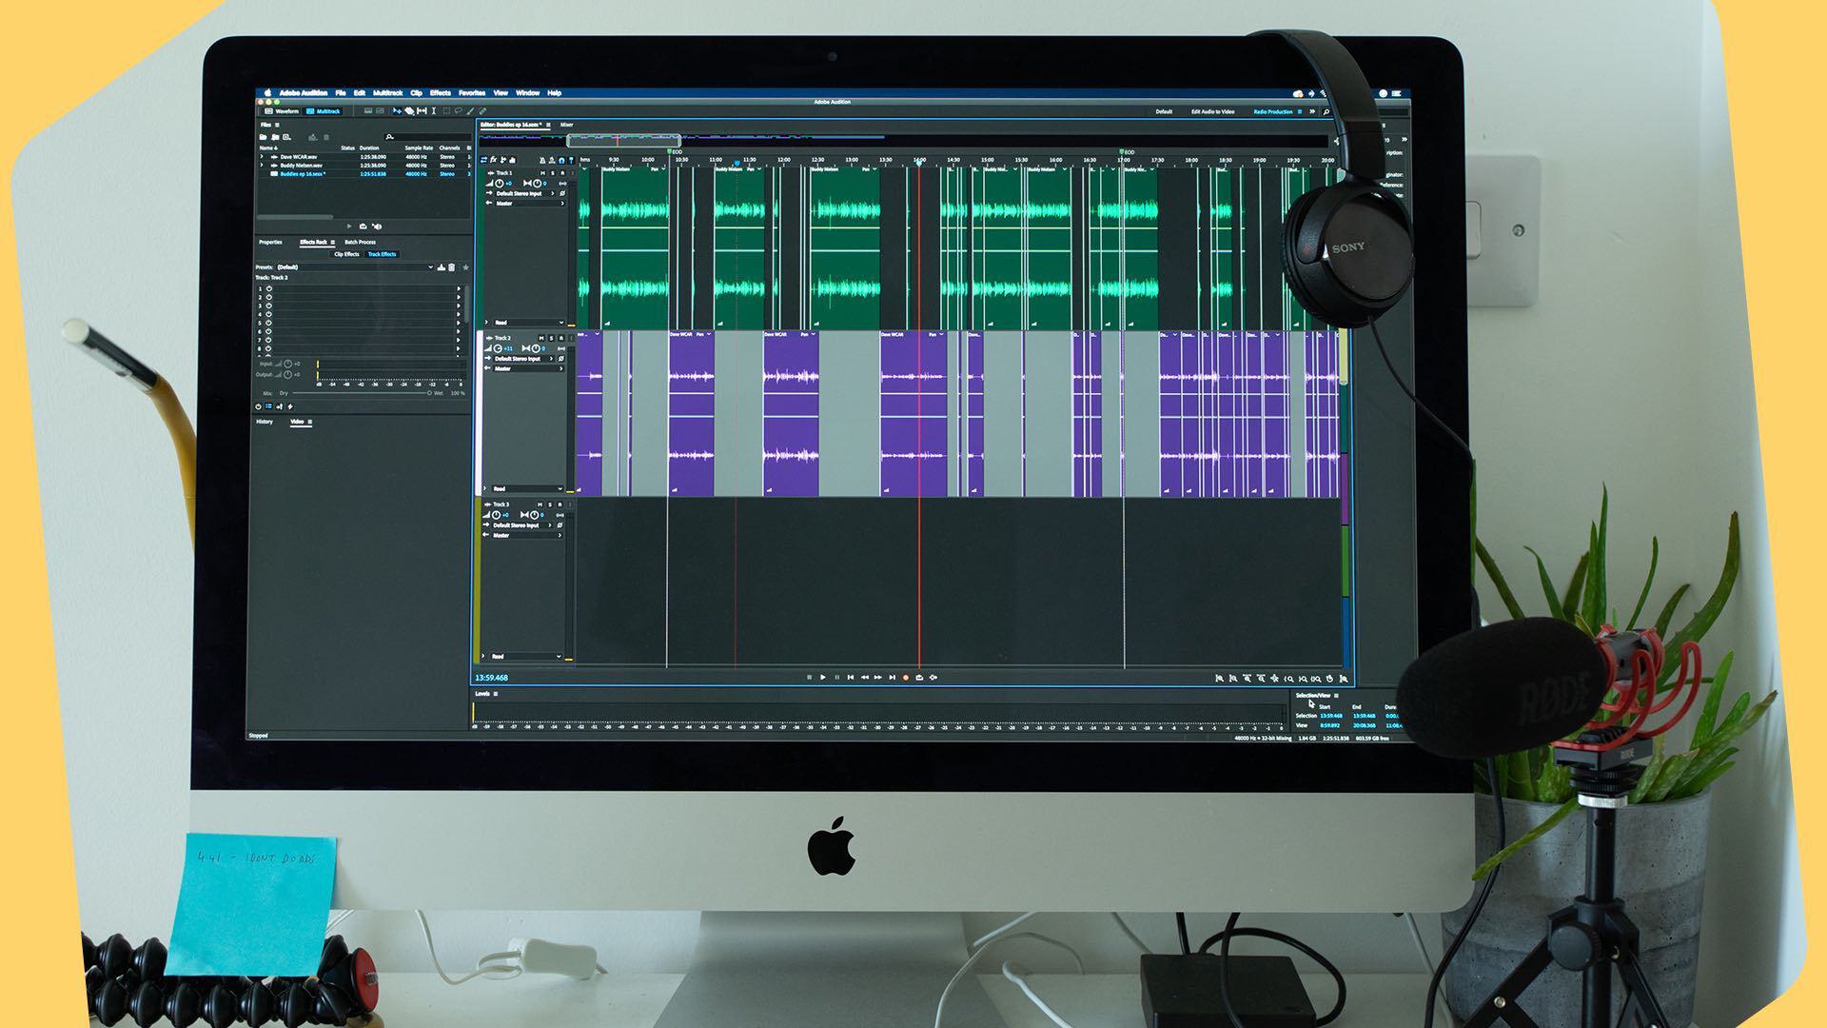Screen dimensions: 1827x1028
Task: Select the Razor tool in toolbar
Action: tap(409, 111)
